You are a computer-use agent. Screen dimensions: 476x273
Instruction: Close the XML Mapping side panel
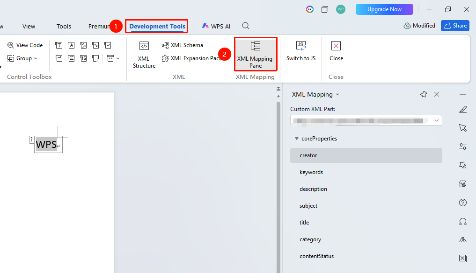point(437,94)
